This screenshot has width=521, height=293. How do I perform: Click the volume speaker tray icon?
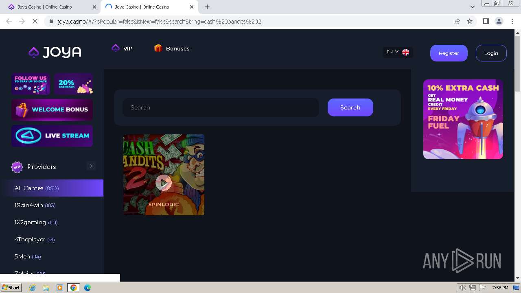[463, 288]
